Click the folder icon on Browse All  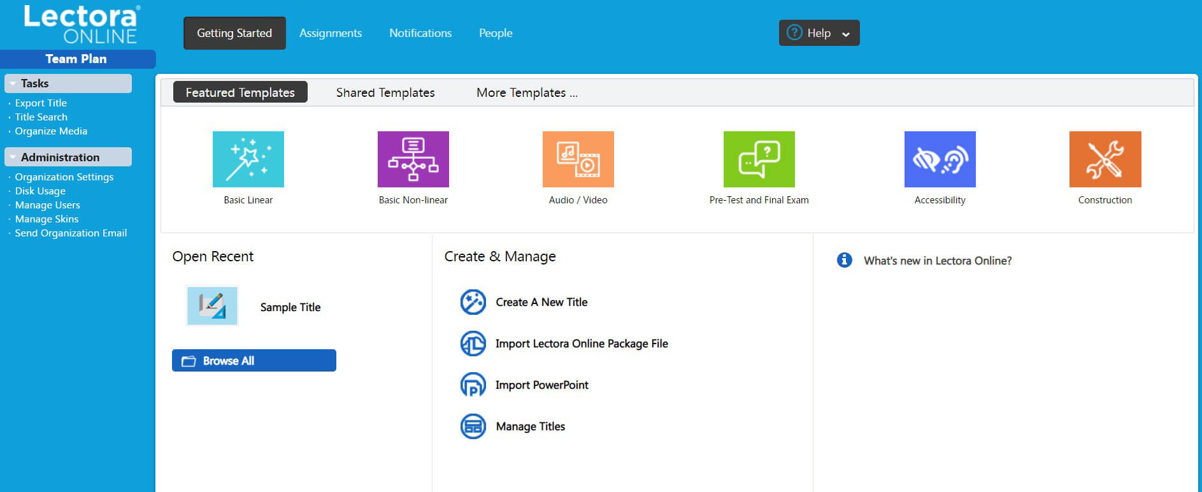pyautogui.click(x=189, y=361)
